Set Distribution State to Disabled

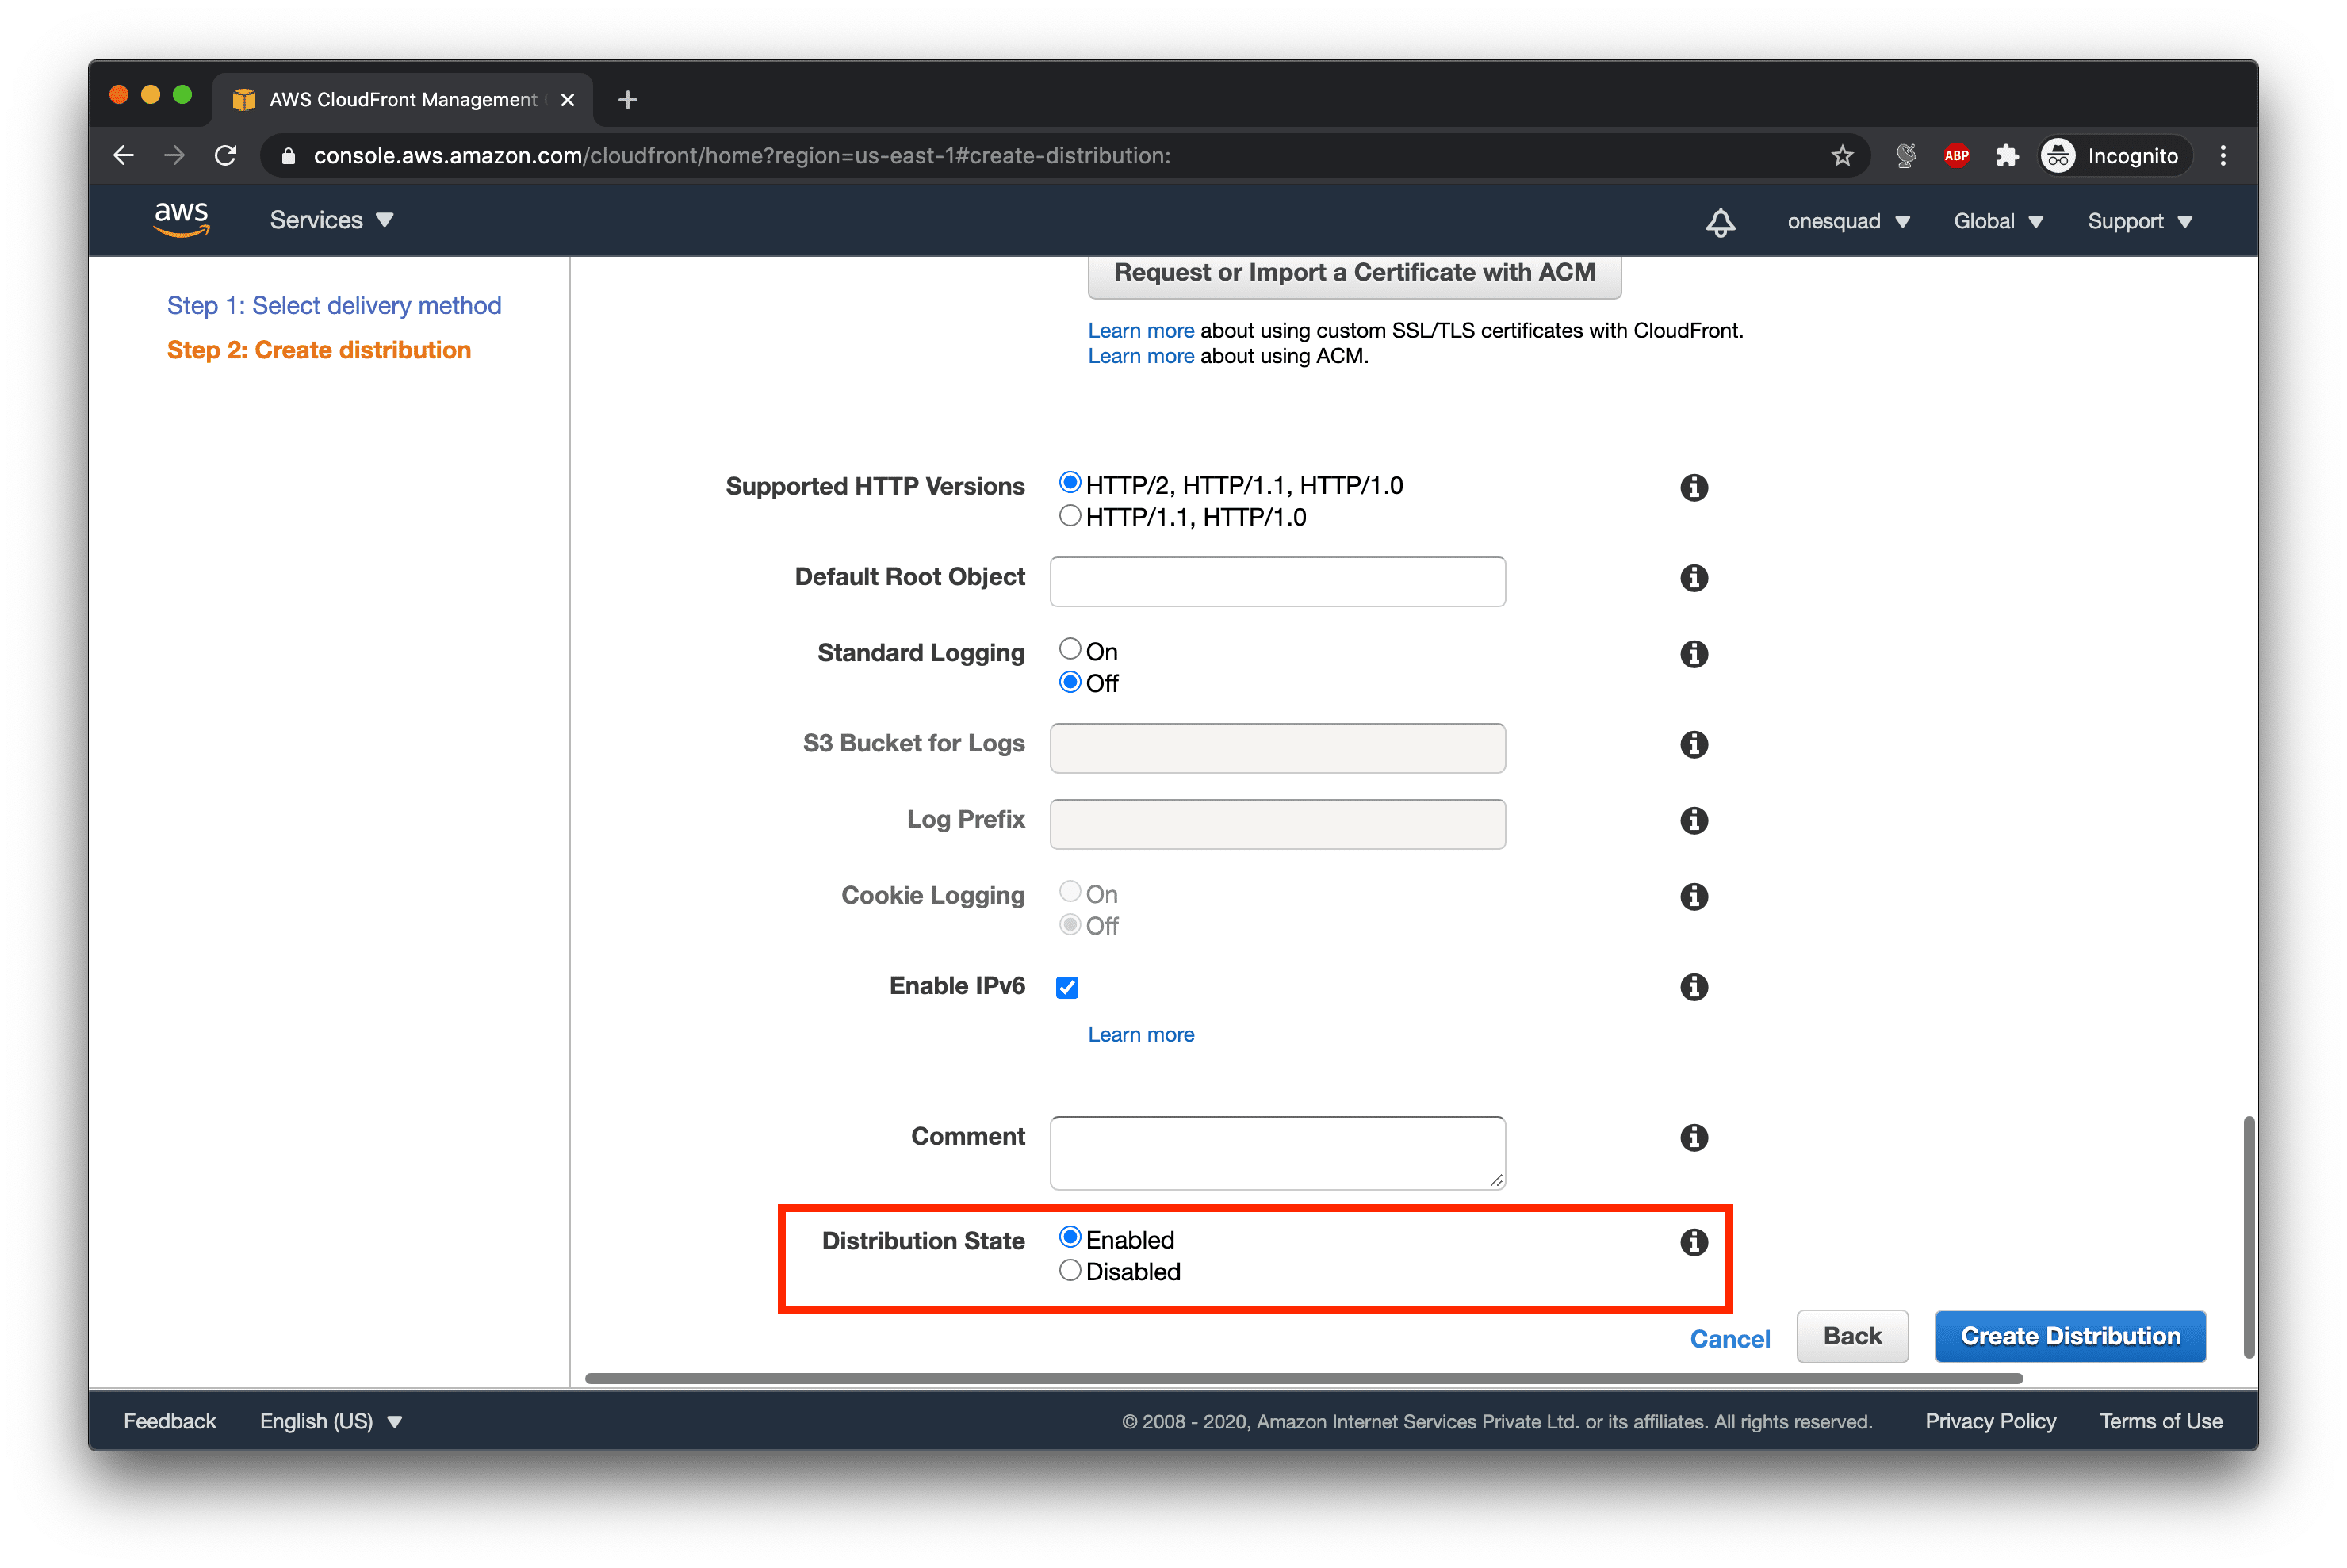click(1070, 1271)
